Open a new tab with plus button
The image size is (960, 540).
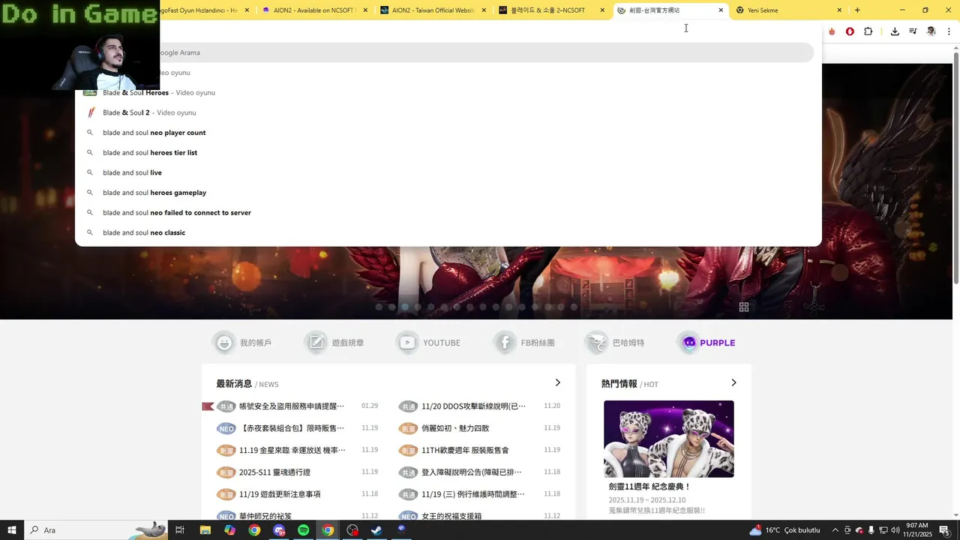click(857, 10)
